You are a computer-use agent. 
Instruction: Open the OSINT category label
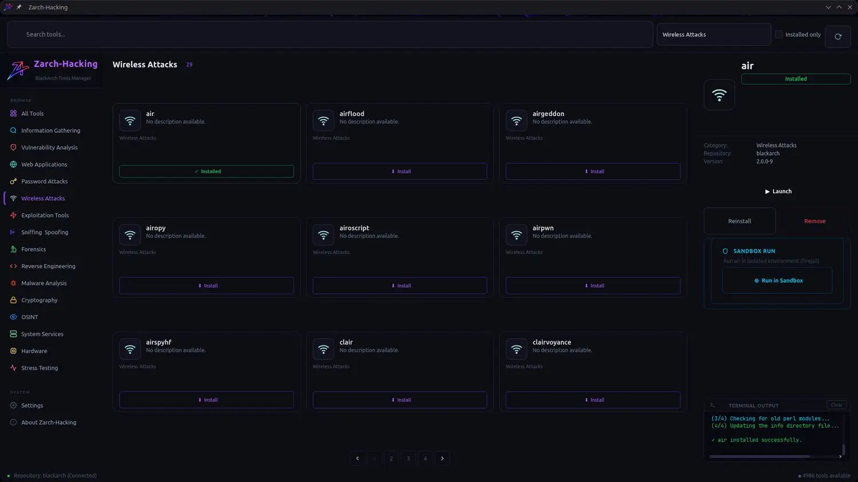(x=30, y=317)
